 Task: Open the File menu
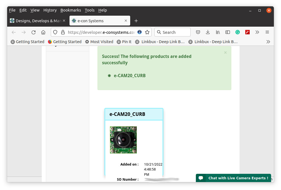(12, 10)
